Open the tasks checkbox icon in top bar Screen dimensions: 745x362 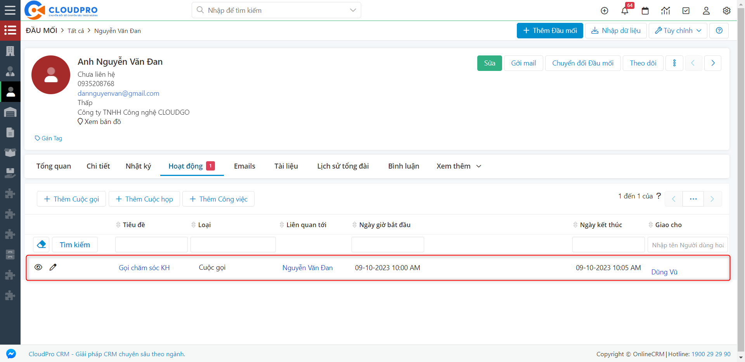coord(686,11)
